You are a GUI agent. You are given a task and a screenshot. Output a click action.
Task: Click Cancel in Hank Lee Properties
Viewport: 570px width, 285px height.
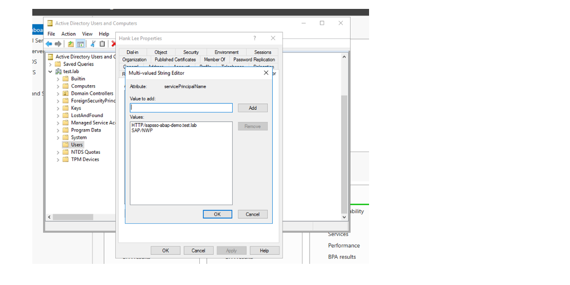(x=199, y=250)
